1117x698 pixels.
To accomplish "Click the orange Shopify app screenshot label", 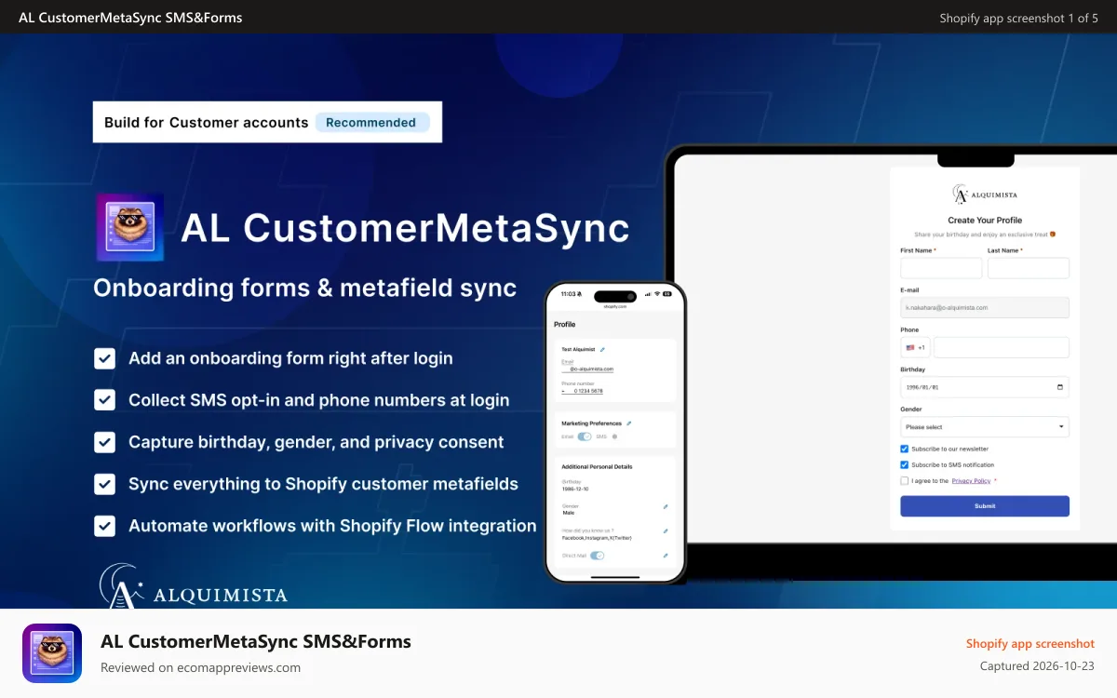I will pyautogui.click(x=1030, y=644).
